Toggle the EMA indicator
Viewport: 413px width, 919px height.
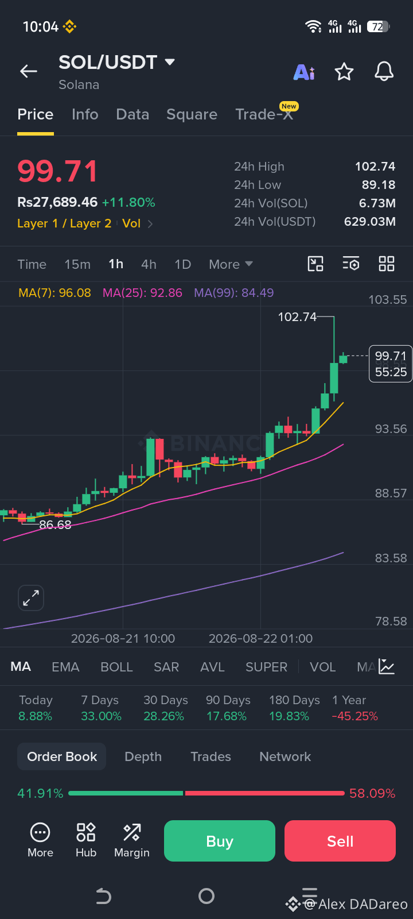click(x=65, y=667)
